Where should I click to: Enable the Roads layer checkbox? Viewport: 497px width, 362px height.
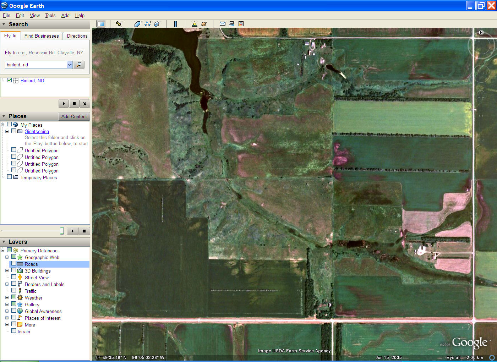13,264
